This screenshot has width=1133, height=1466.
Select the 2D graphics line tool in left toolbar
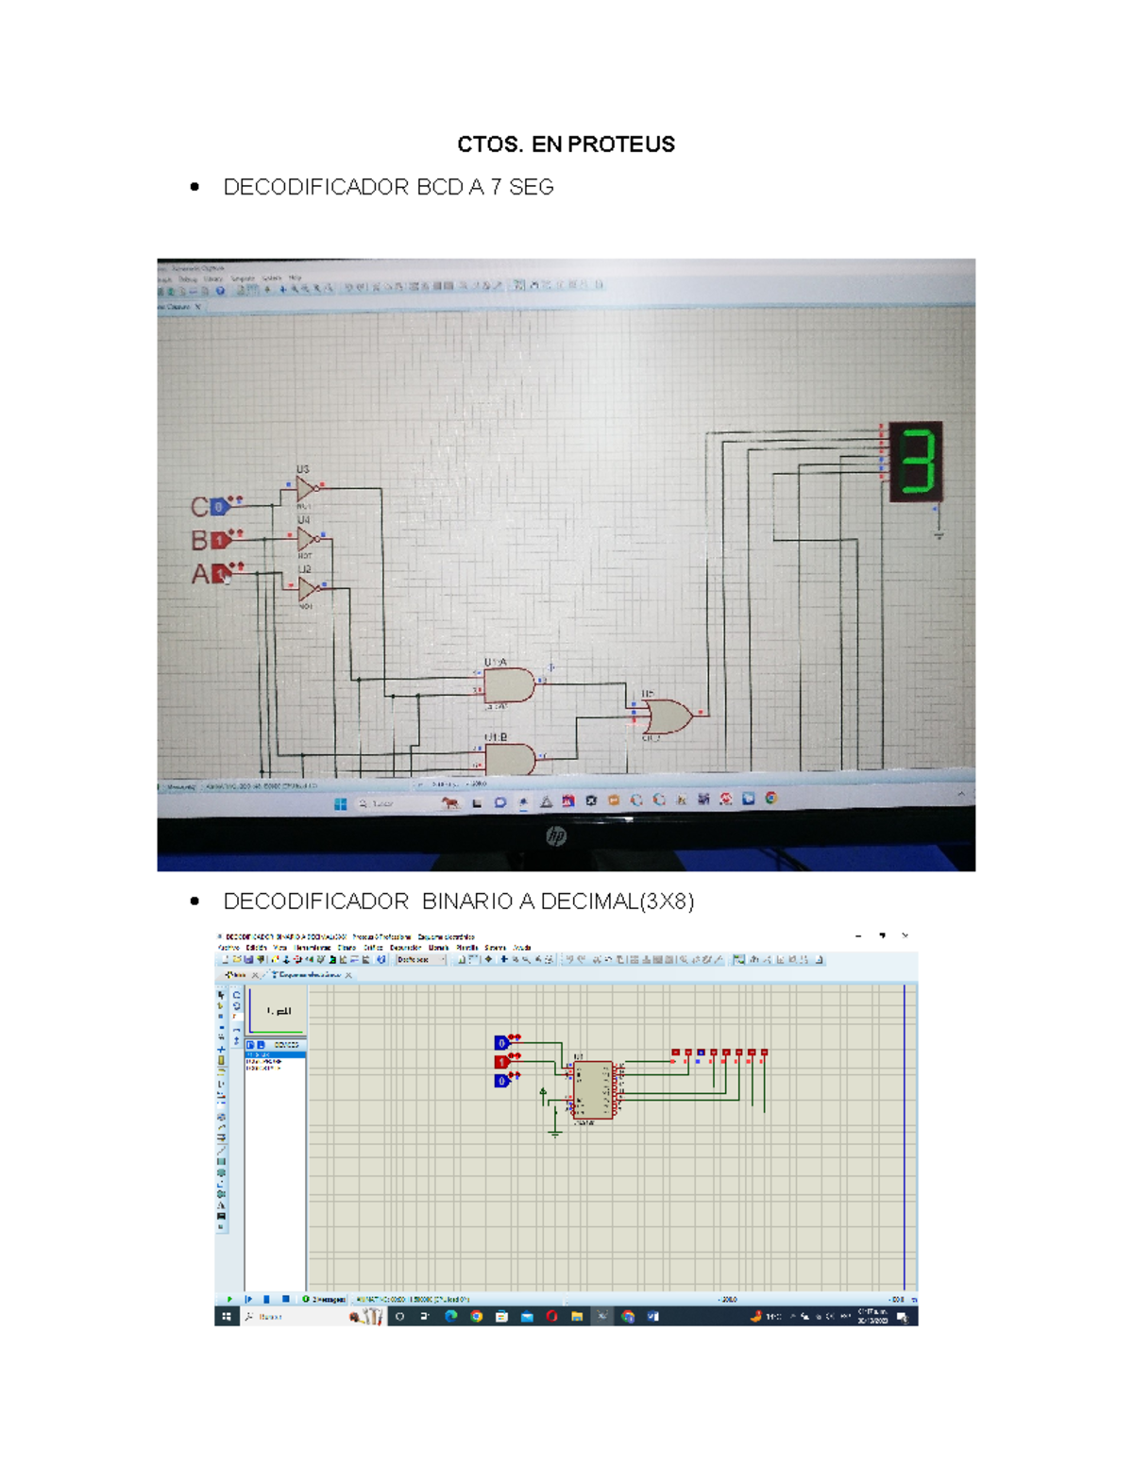(221, 1151)
